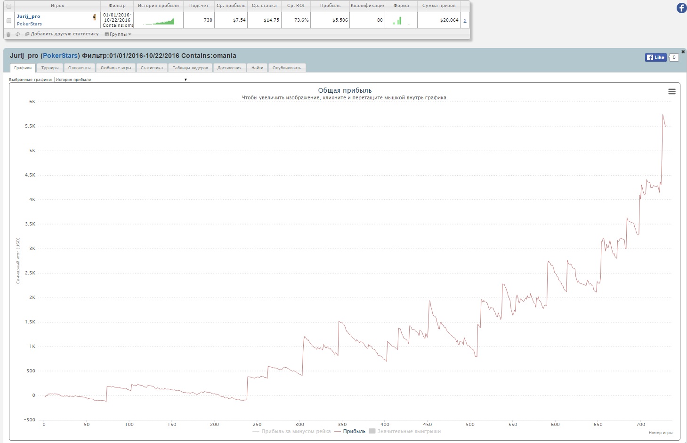Click the refresh icon below player table
This screenshot has height=443, width=687.
[x=17, y=34]
